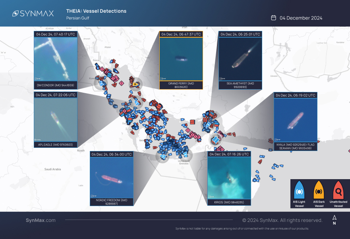Select the AIS Dark Vessel legend icon
The width and height of the screenshot is (350, 239).
click(319, 190)
